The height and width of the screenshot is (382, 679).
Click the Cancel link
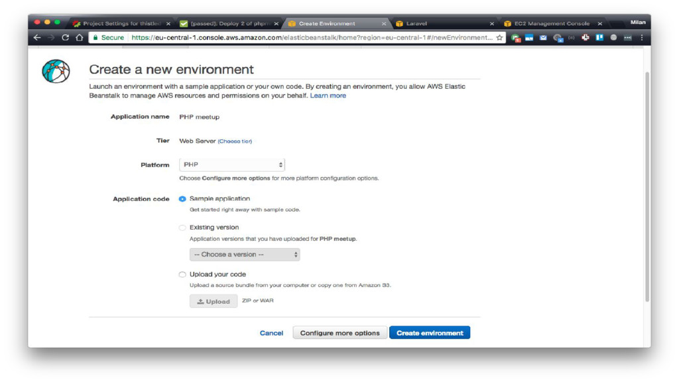coord(271,333)
